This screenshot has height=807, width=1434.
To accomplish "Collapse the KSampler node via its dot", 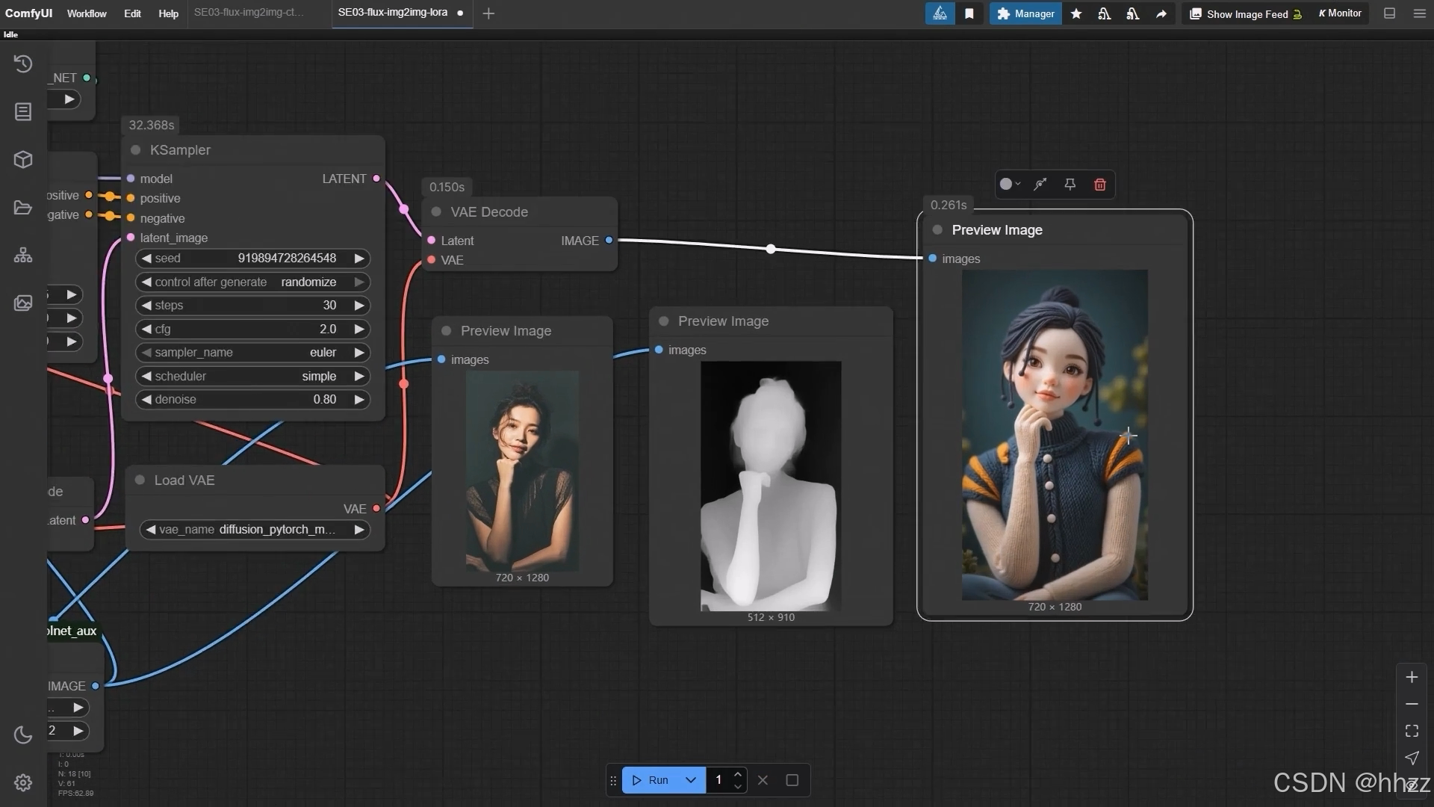I will tap(136, 150).
